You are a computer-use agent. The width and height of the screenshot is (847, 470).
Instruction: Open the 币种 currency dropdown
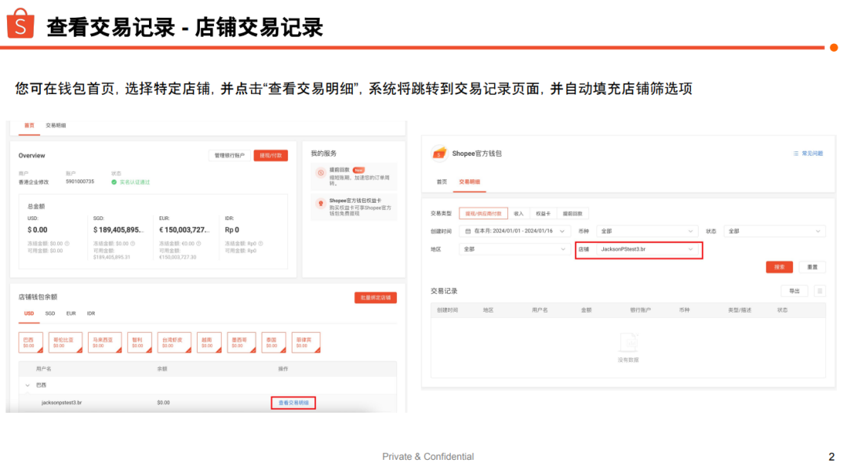pyautogui.click(x=646, y=231)
